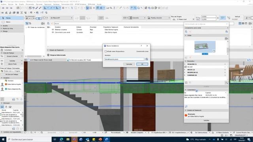Open the 'Todos con su Original' dropdown

pyautogui.click(x=13, y=71)
